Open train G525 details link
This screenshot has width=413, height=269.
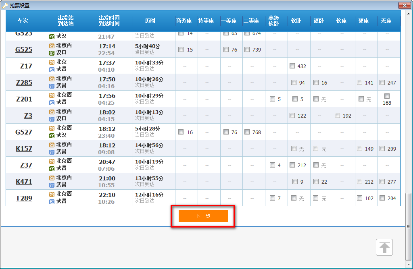(x=24, y=50)
